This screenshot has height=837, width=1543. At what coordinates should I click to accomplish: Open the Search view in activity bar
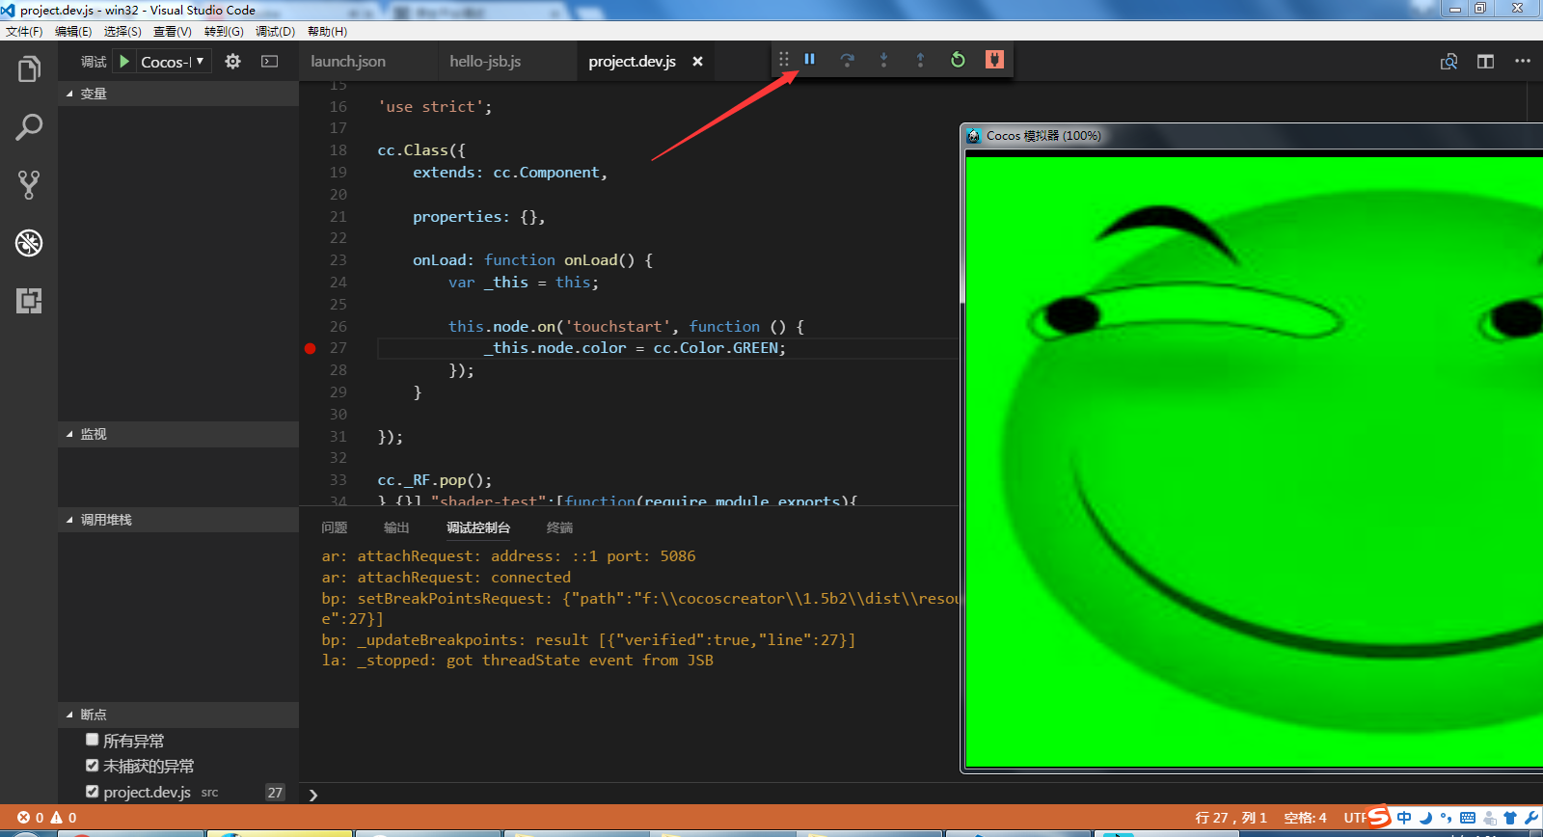click(29, 127)
